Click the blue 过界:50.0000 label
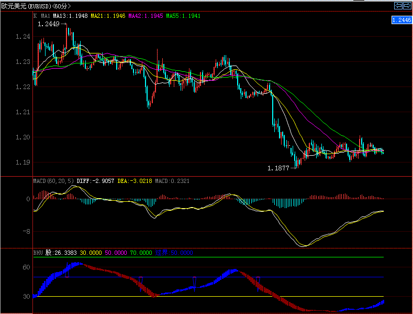 [x=174, y=253]
